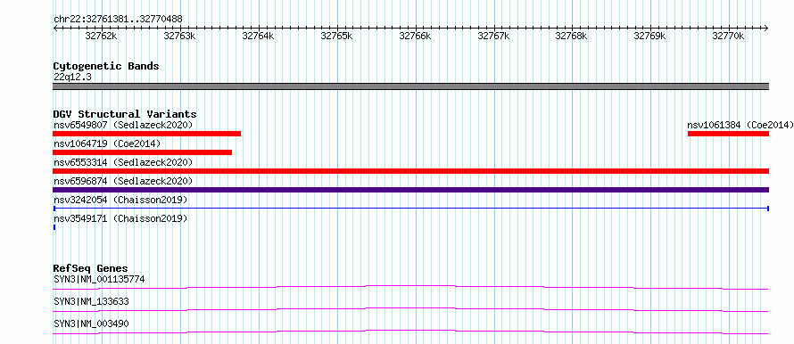Click the long red bar of nsv6553314
Viewport: 794px width, 344px height.
coord(410,171)
